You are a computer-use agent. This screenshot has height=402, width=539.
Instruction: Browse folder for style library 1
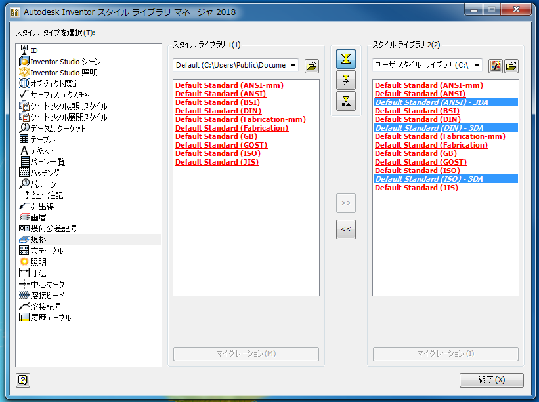click(x=312, y=66)
